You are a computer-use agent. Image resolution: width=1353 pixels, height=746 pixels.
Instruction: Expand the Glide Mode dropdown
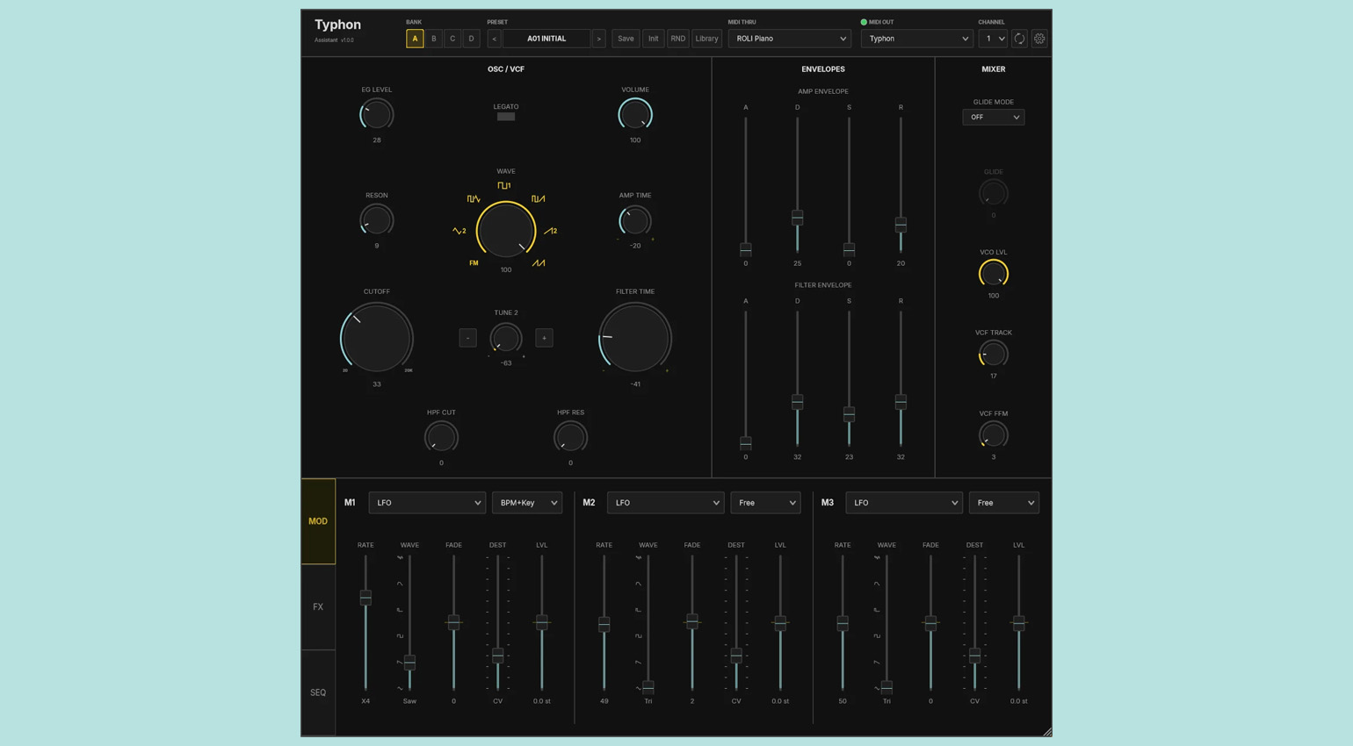point(993,117)
